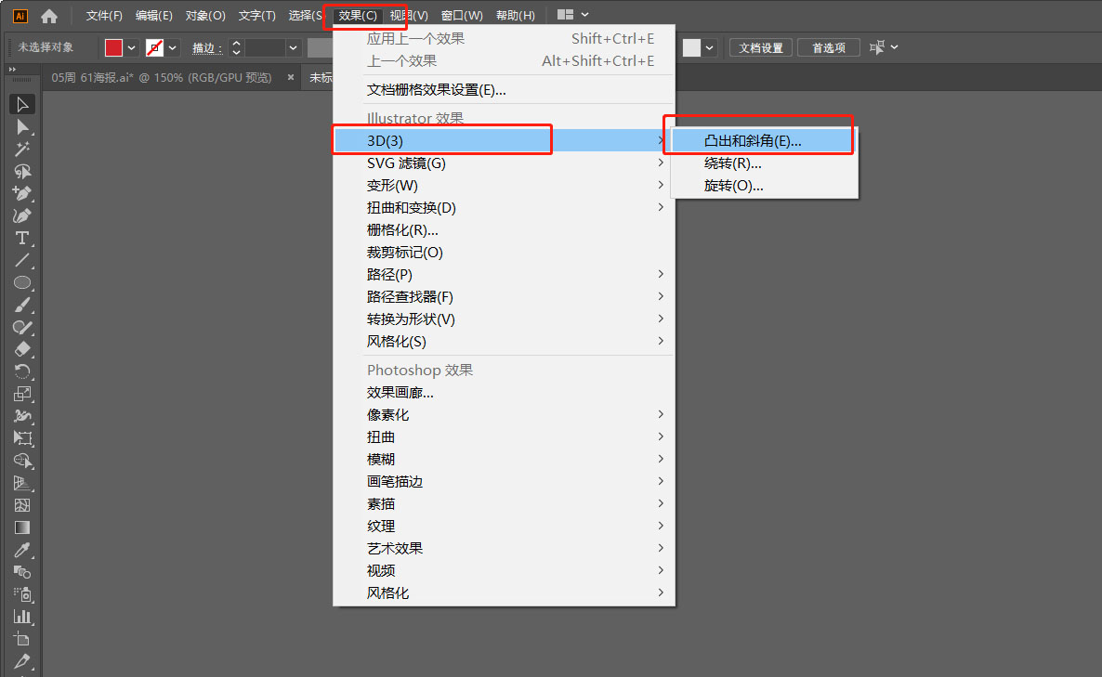Click the stroke weight input field
Viewport: 1102px width, 677px height.
(264, 47)
